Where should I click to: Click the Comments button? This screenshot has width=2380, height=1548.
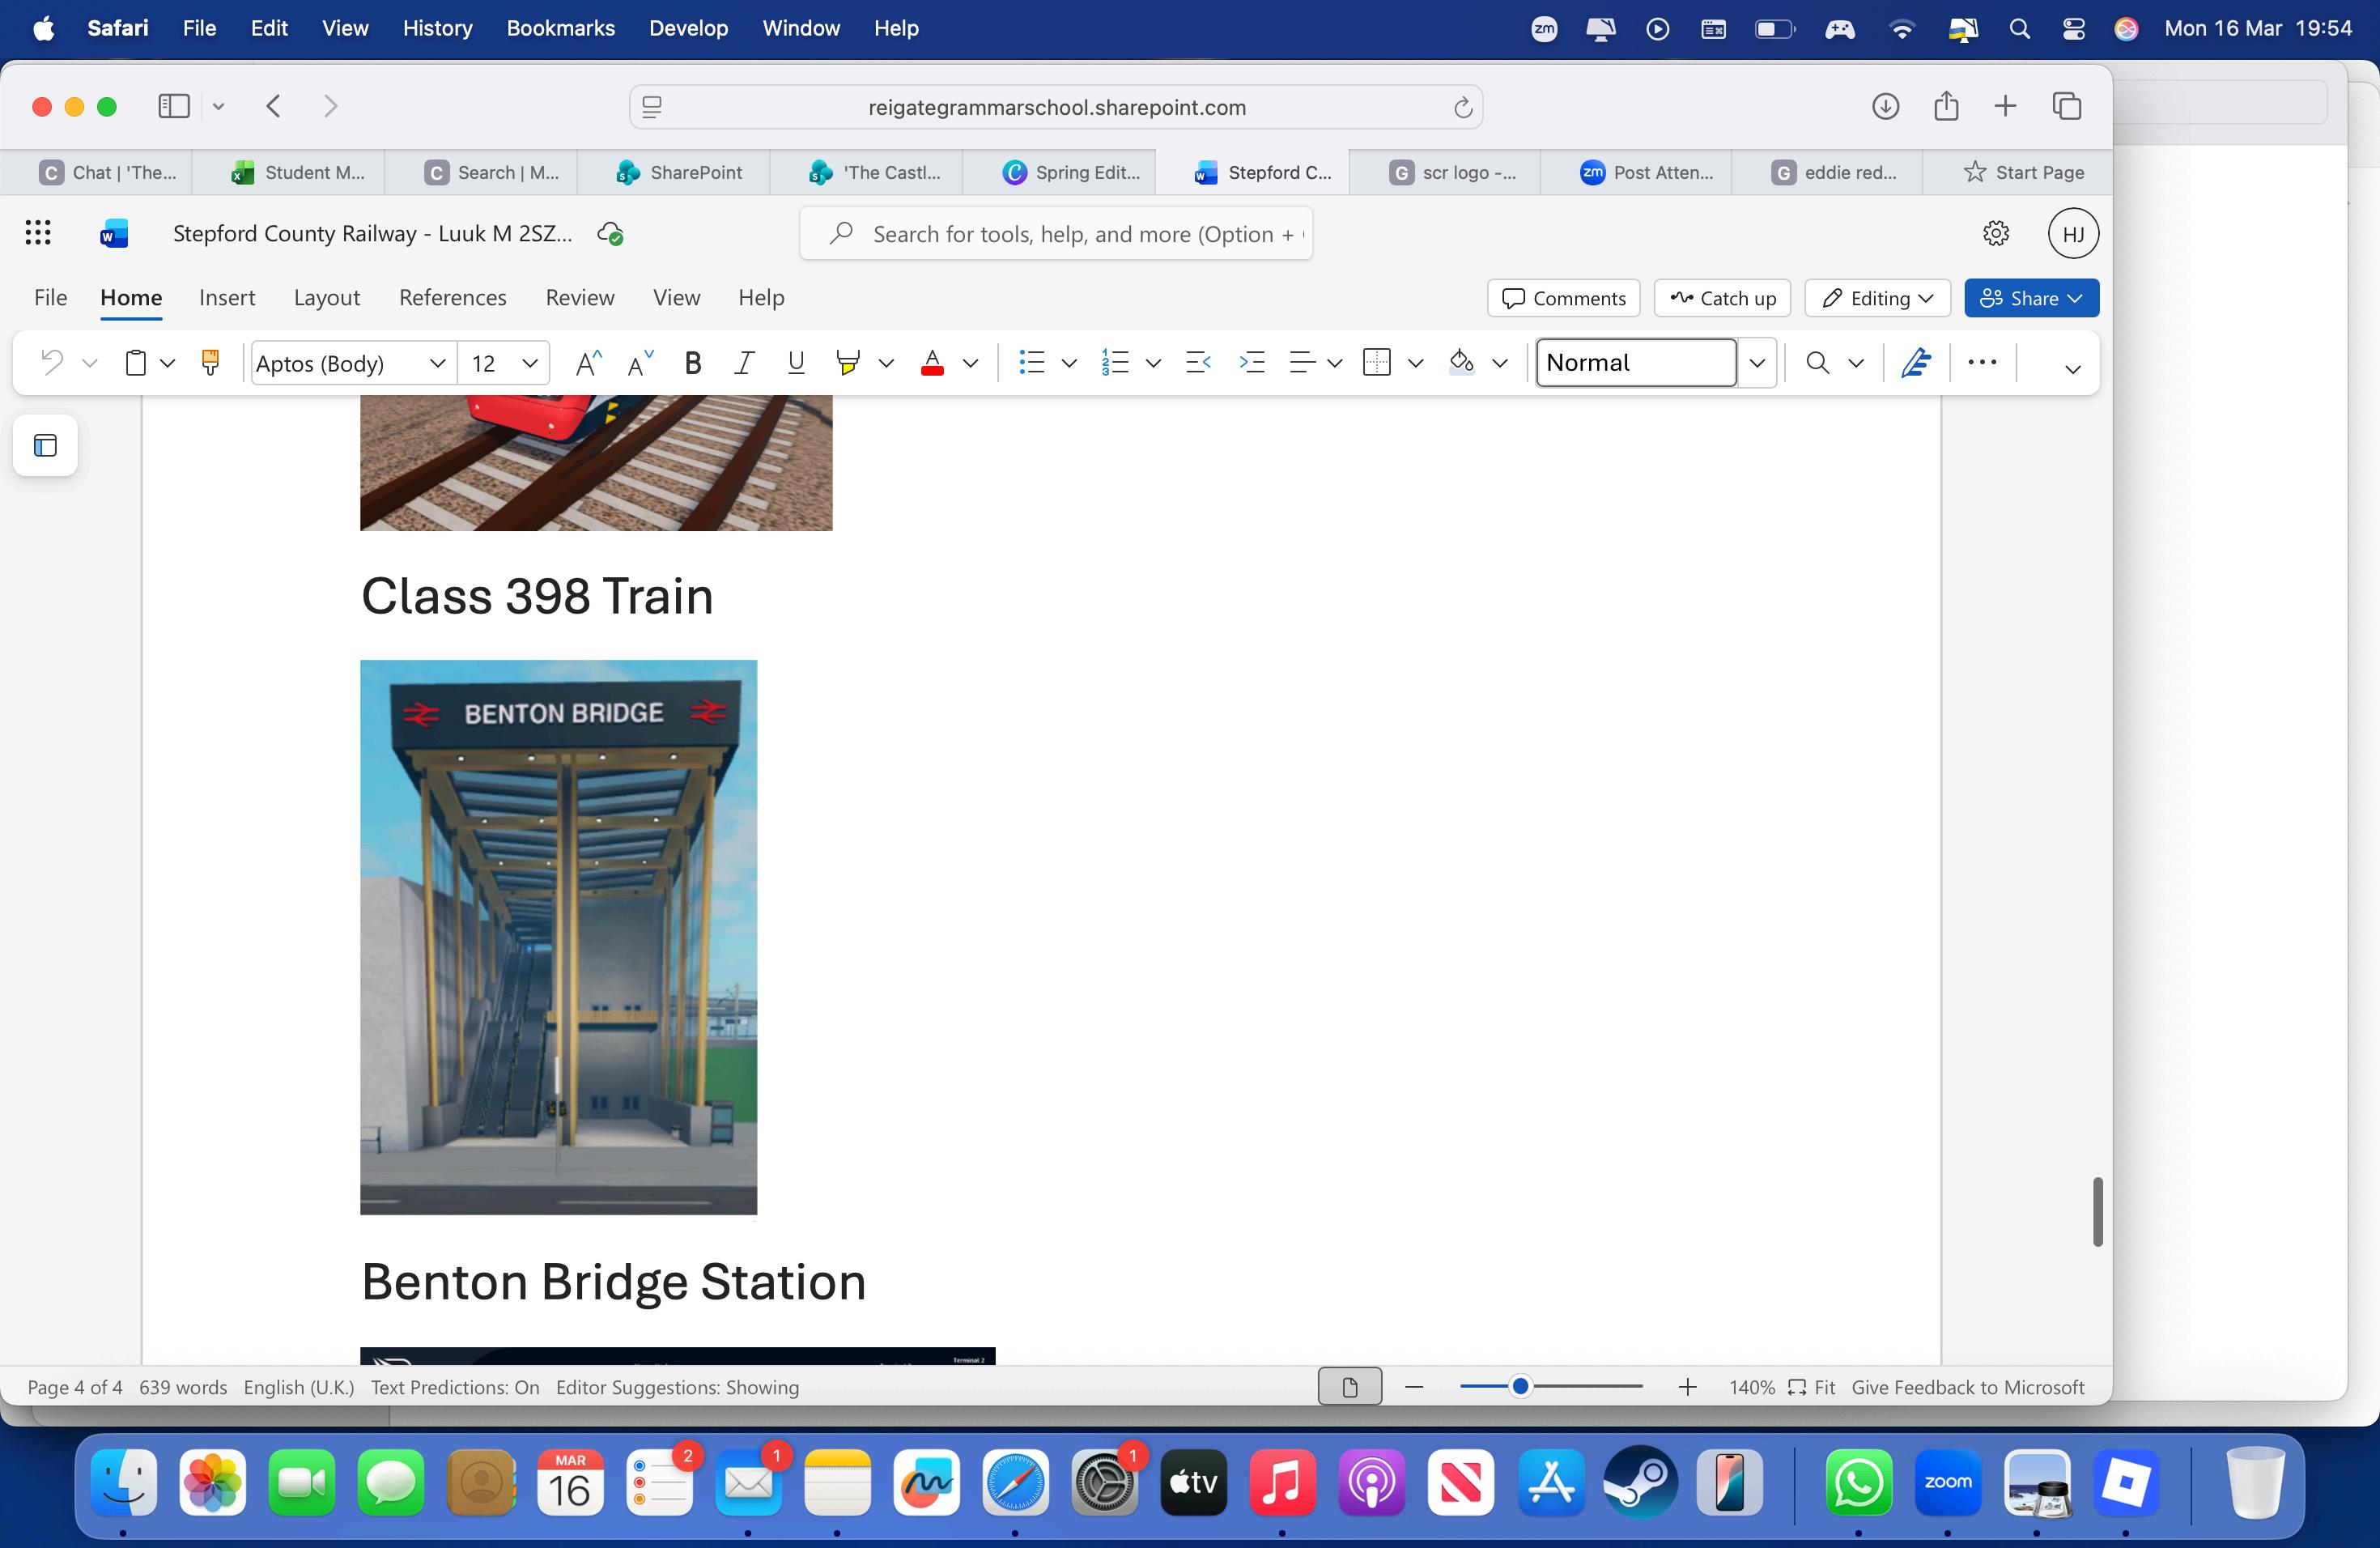1563,298
